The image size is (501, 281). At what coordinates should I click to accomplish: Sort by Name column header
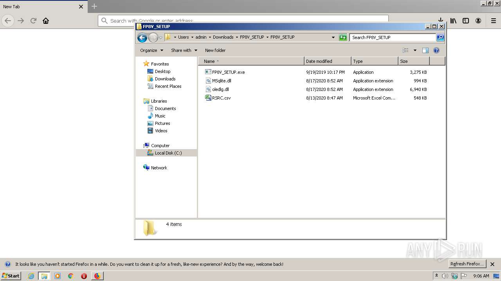251,61
